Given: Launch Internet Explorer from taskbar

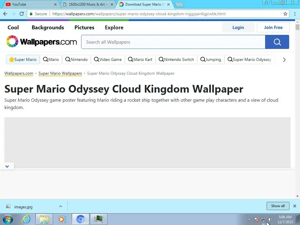Looking at the screenshot, I should click(x=26, y=219).
